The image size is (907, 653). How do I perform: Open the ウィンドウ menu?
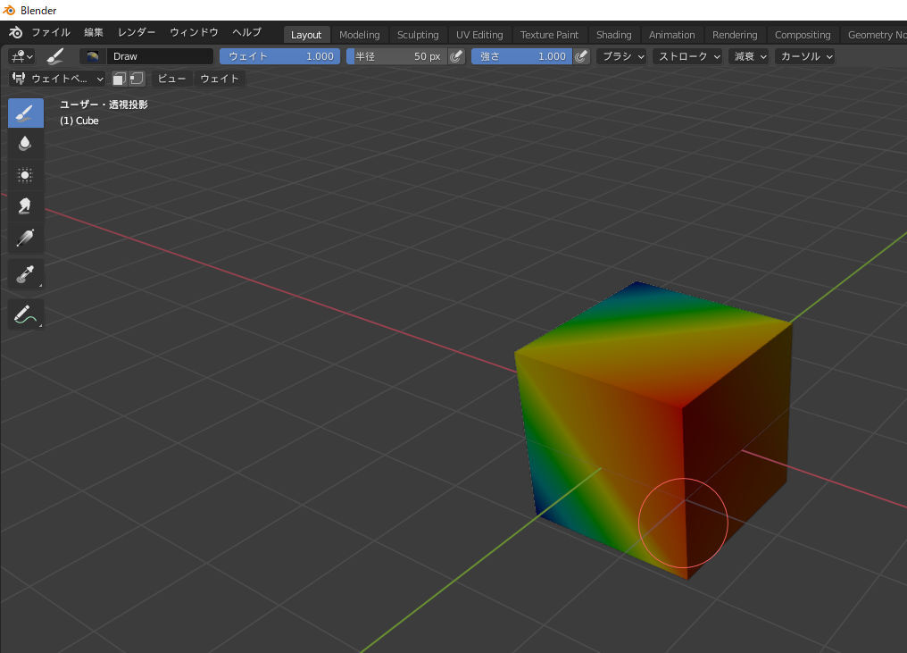[194, 32]
